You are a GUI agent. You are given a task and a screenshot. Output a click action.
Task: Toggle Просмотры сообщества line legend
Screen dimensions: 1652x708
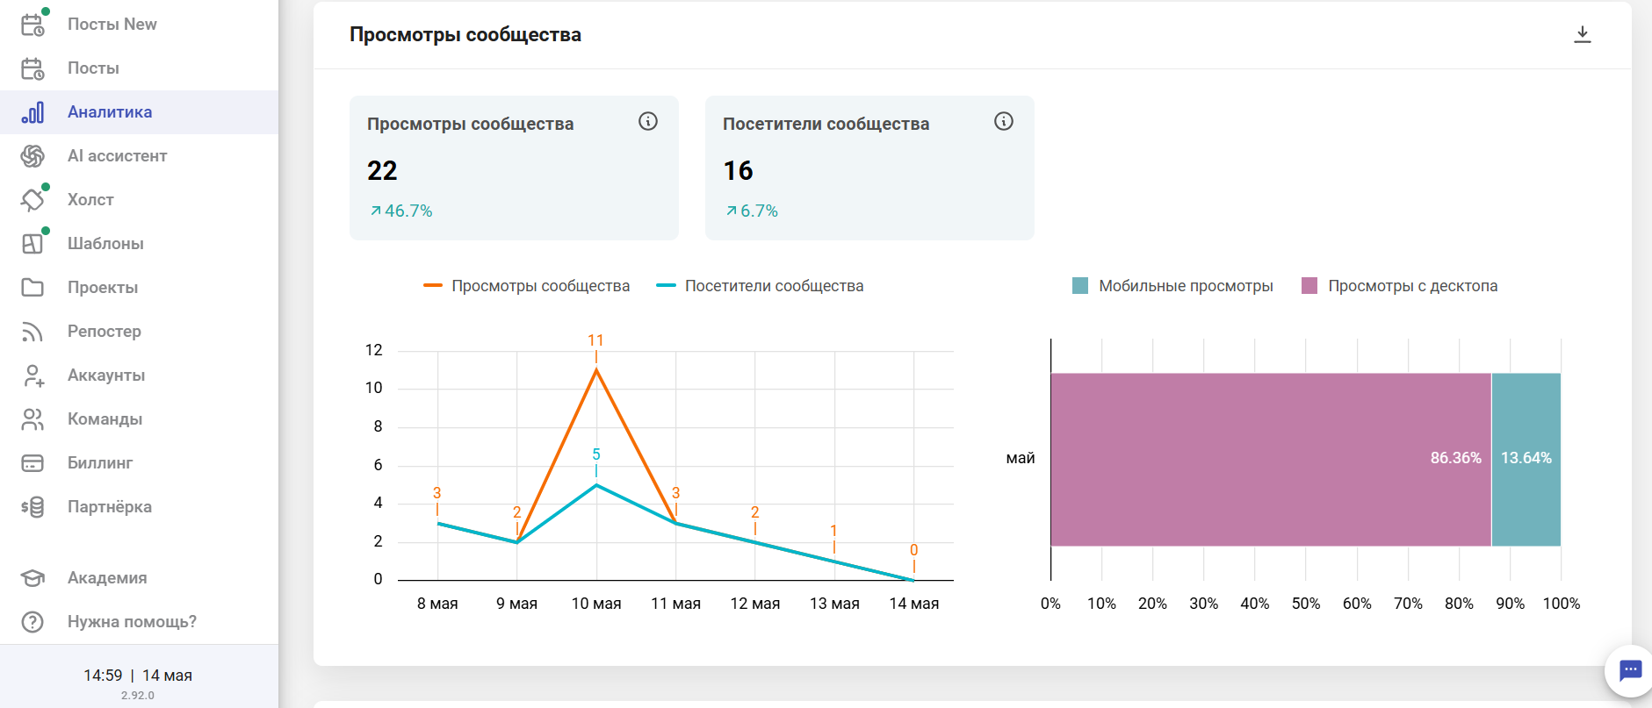pyautogui.click(x=526, y=286)
